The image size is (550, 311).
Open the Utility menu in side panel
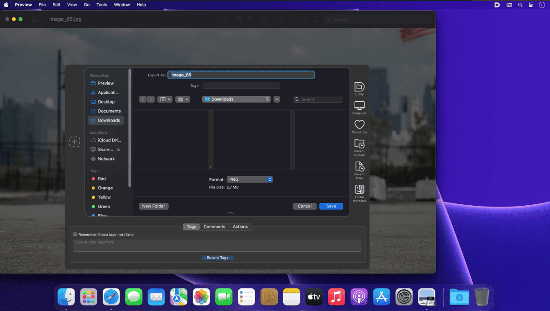(360, 88)
